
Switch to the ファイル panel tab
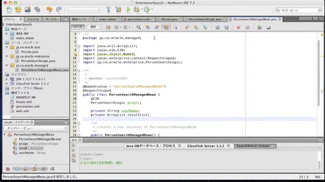33,19
